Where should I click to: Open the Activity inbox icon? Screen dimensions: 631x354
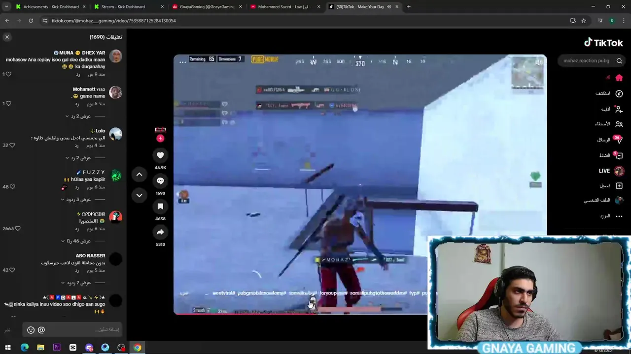tap(618, 155)
